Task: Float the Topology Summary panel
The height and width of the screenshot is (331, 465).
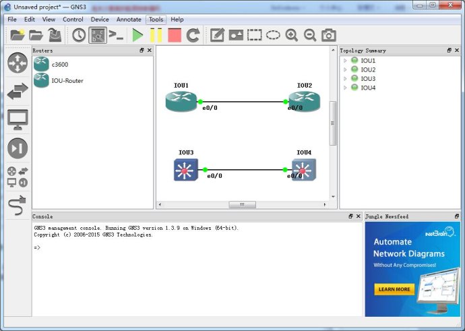Action: 449,51
